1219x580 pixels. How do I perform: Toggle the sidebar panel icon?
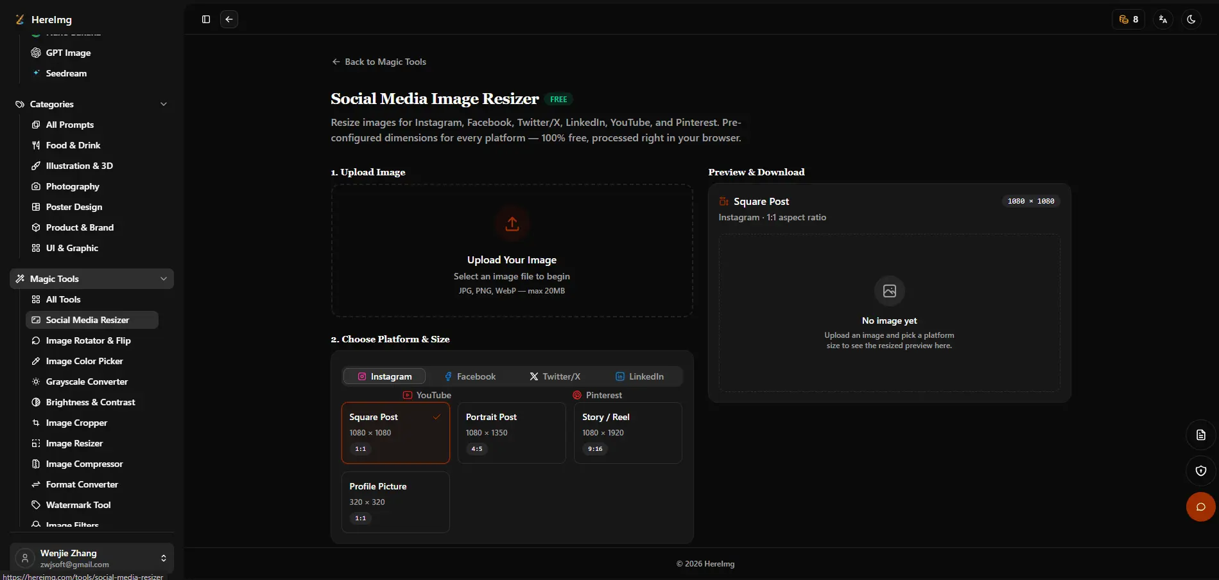coord(206,19)
